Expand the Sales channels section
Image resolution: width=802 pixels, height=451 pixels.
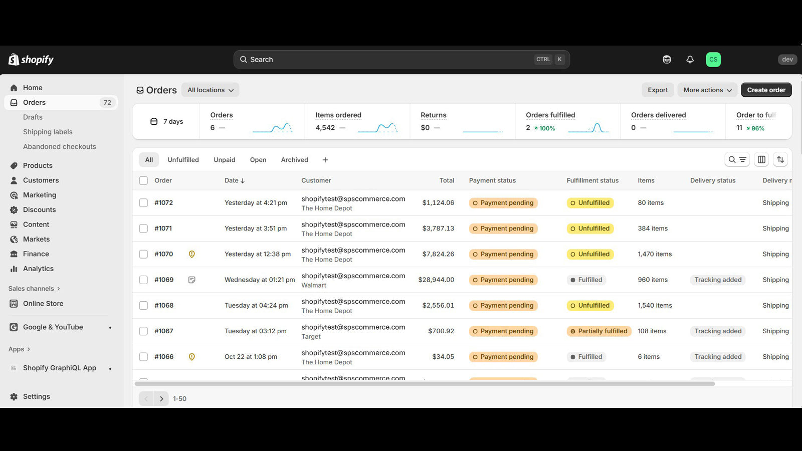[x=34, y=289]
